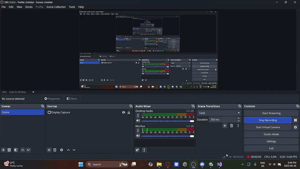
Task: Remove selected scene with trash icon
Action: (9, 150)
